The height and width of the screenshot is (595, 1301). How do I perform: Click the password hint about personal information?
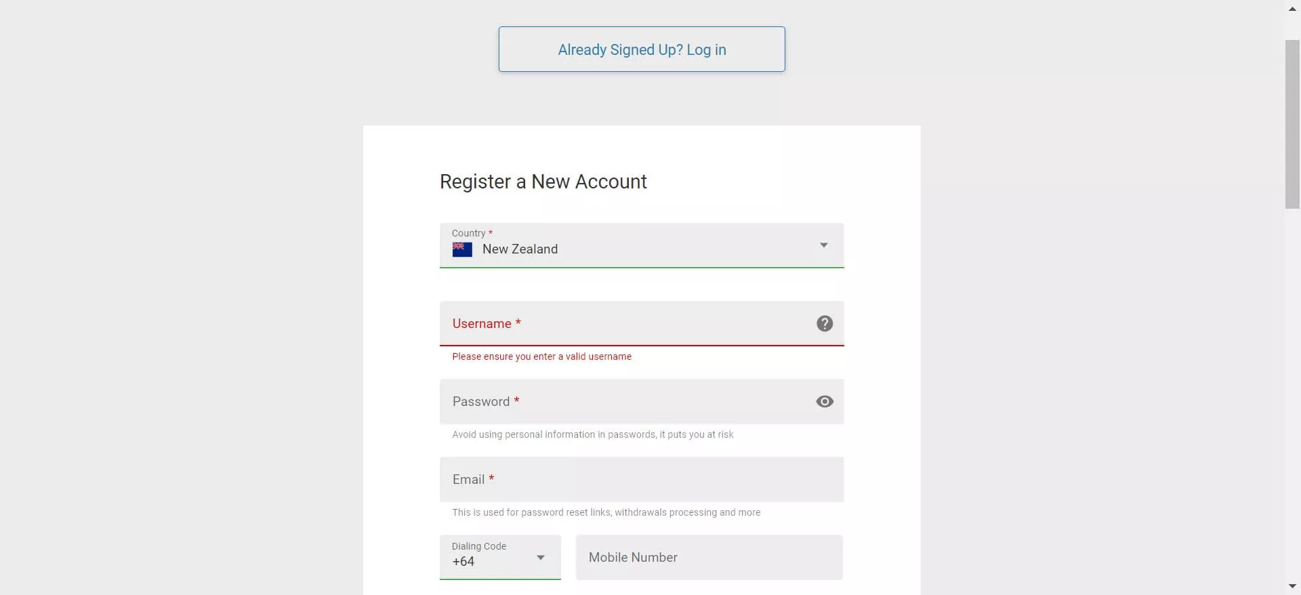point(592,434)
